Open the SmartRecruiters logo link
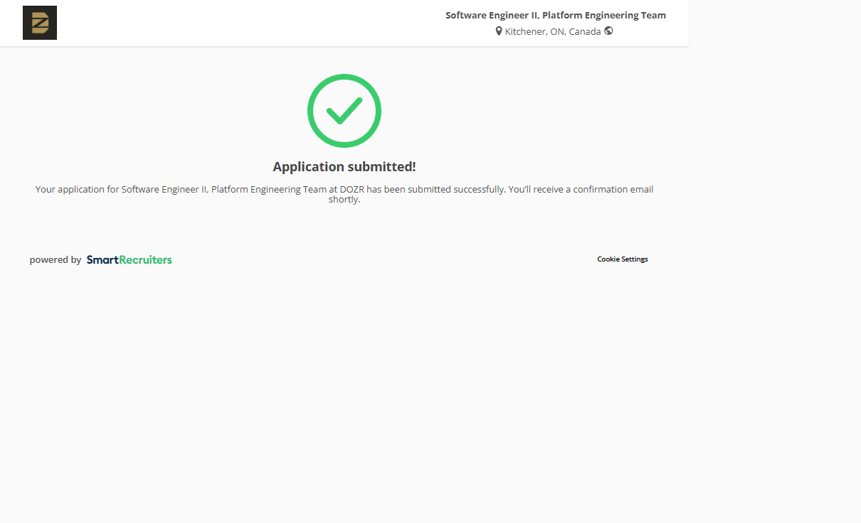Screen dimensions: 861x523 pos(129,260)
